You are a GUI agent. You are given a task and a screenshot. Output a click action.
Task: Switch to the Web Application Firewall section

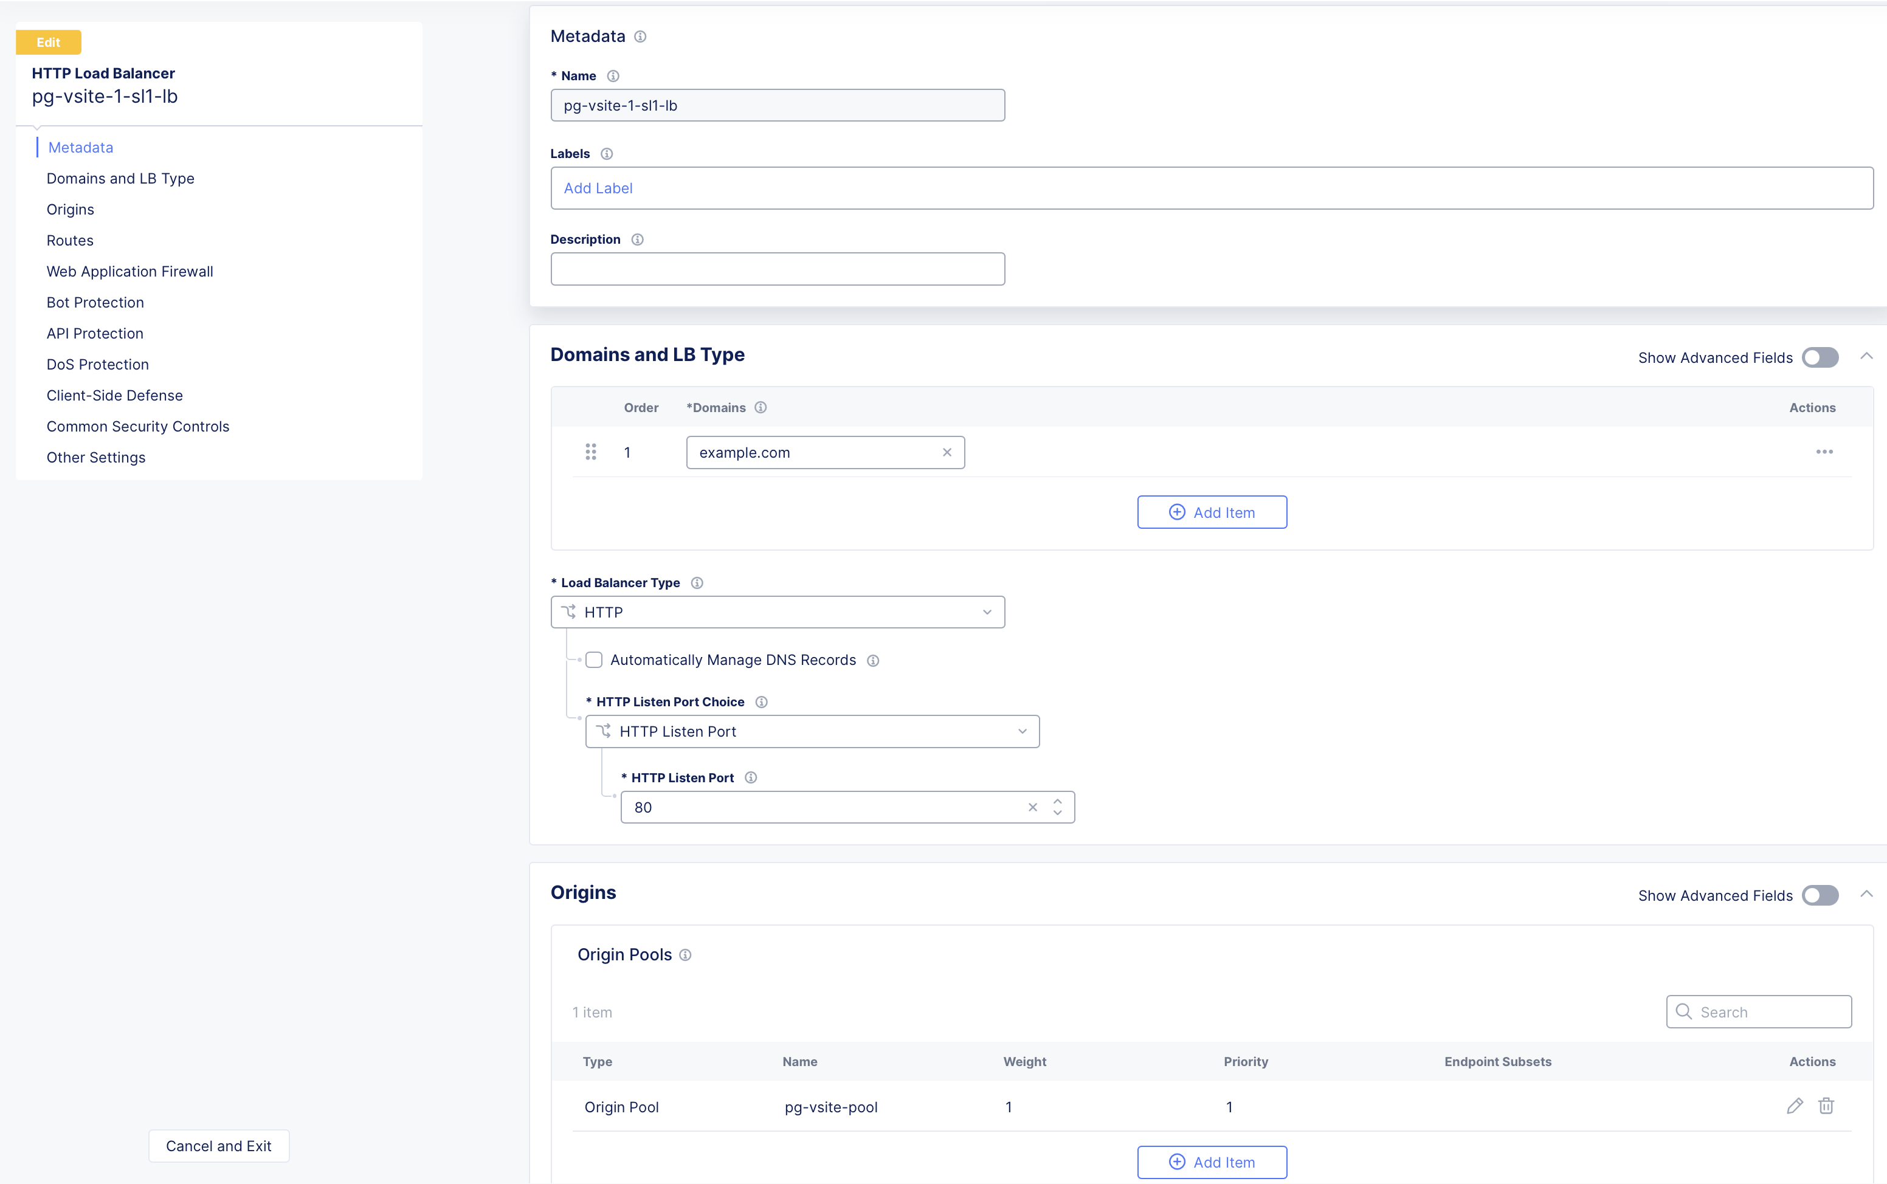(x=129, y=271)
